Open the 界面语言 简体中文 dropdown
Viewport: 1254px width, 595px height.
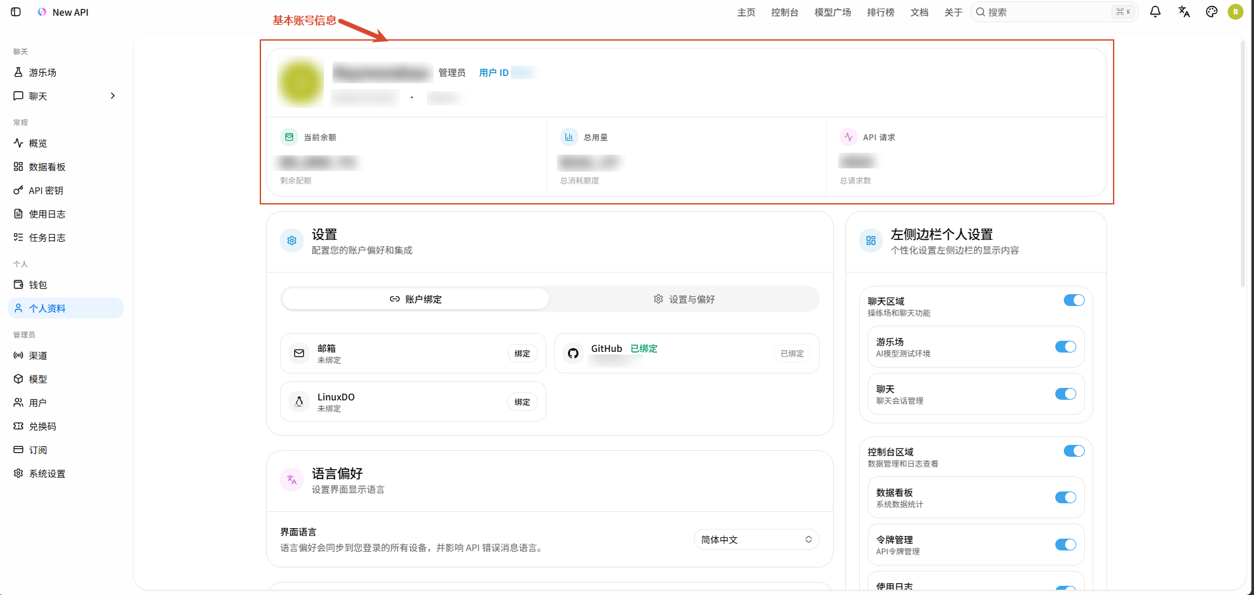point(756,539)
